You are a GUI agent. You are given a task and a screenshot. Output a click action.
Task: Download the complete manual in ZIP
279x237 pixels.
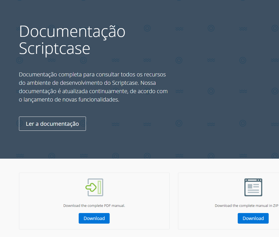pos(253,218)
